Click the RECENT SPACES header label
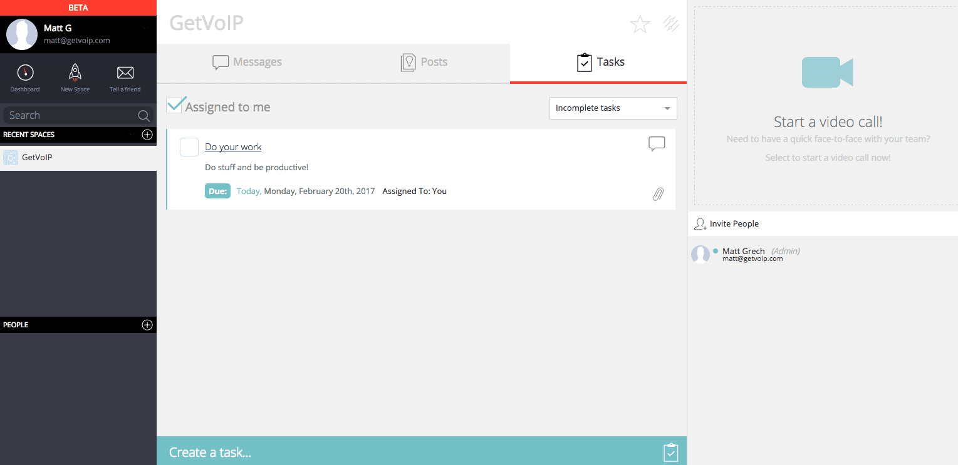Viewport: 958px width, 465px height. [x=29, y=135]
